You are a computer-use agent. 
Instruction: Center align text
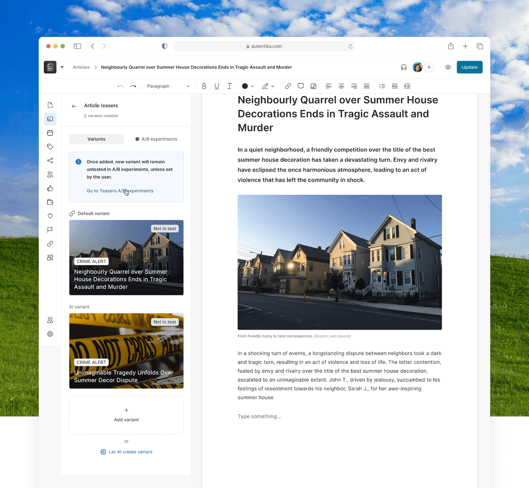coord(341,86)
